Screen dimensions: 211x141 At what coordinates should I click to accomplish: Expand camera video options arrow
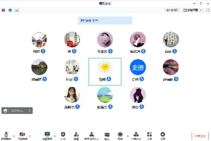tap(30, 135)
